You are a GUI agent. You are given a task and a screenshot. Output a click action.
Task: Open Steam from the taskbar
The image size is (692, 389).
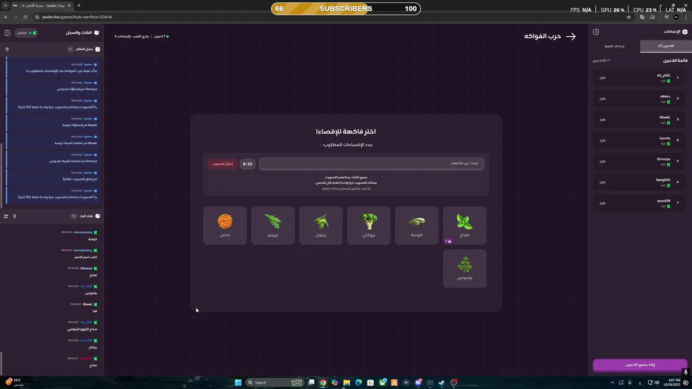click(442, 383)
